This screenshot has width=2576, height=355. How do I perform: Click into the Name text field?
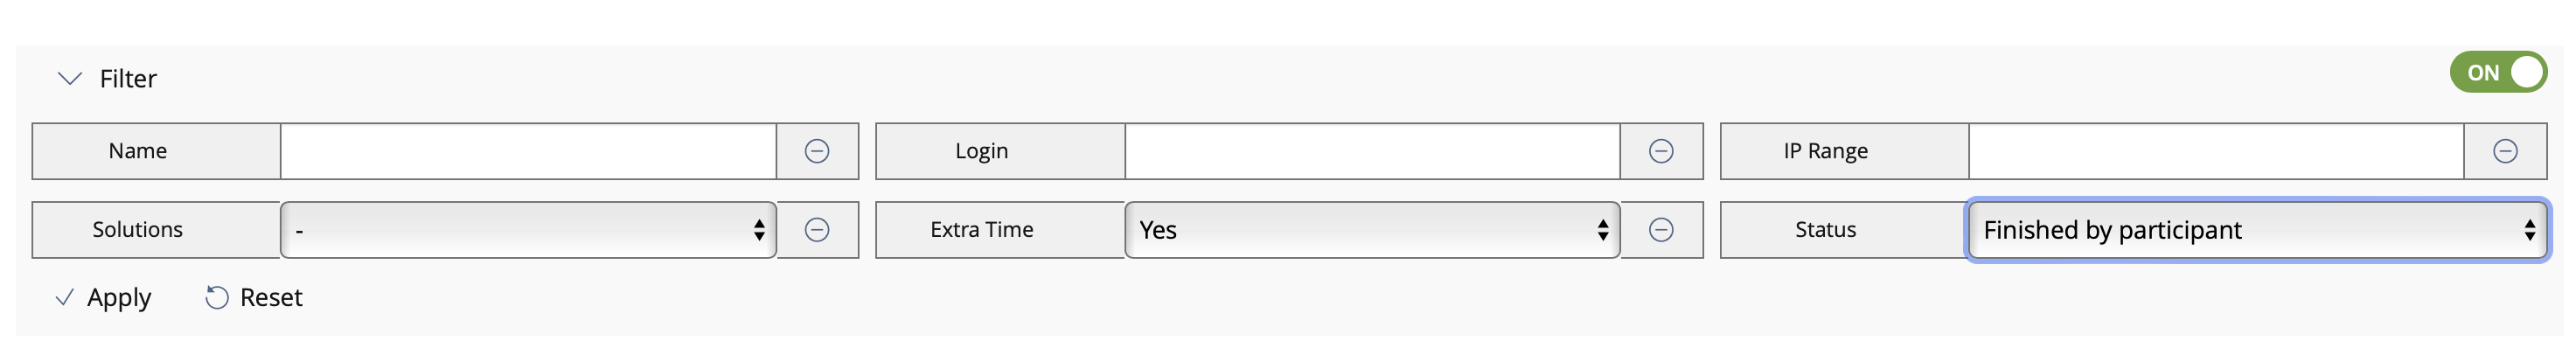pyautogui.click(x=527, y=151)
